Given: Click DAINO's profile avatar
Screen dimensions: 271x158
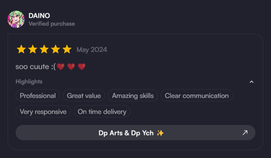Looking at the screenshot, I should tap(16, 19).
